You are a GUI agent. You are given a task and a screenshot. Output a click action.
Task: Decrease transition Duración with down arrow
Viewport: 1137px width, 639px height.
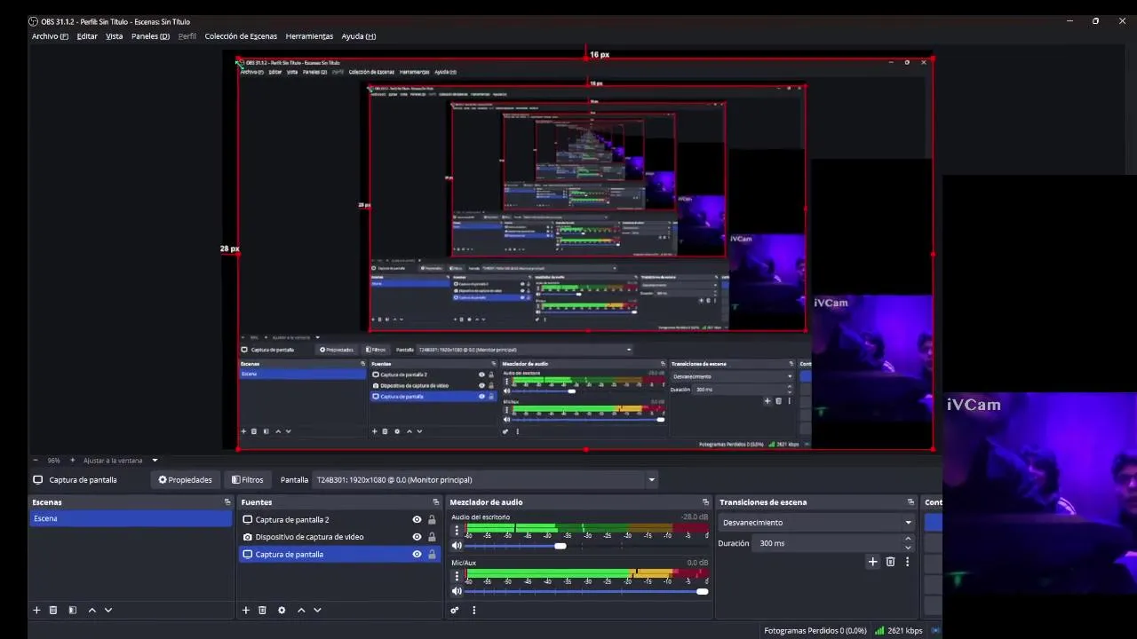coord(907,547)
